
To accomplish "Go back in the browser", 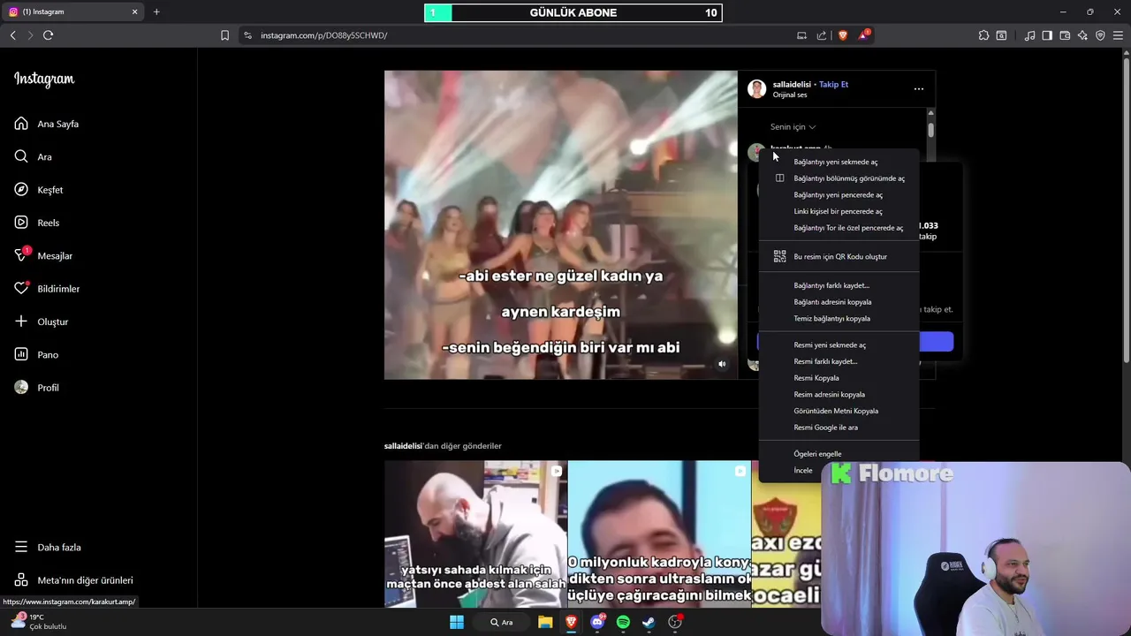I will pos(12,35).
